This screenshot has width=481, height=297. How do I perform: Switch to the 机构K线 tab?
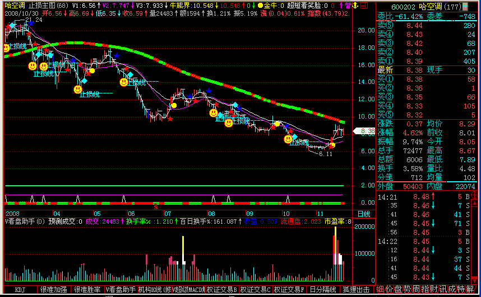tap(155, 289)
